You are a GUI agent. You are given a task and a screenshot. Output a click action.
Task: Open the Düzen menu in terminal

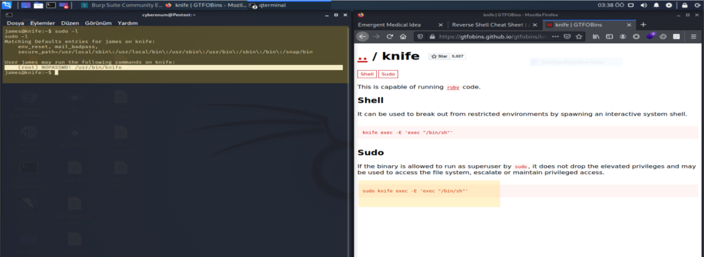coord(70,23)
